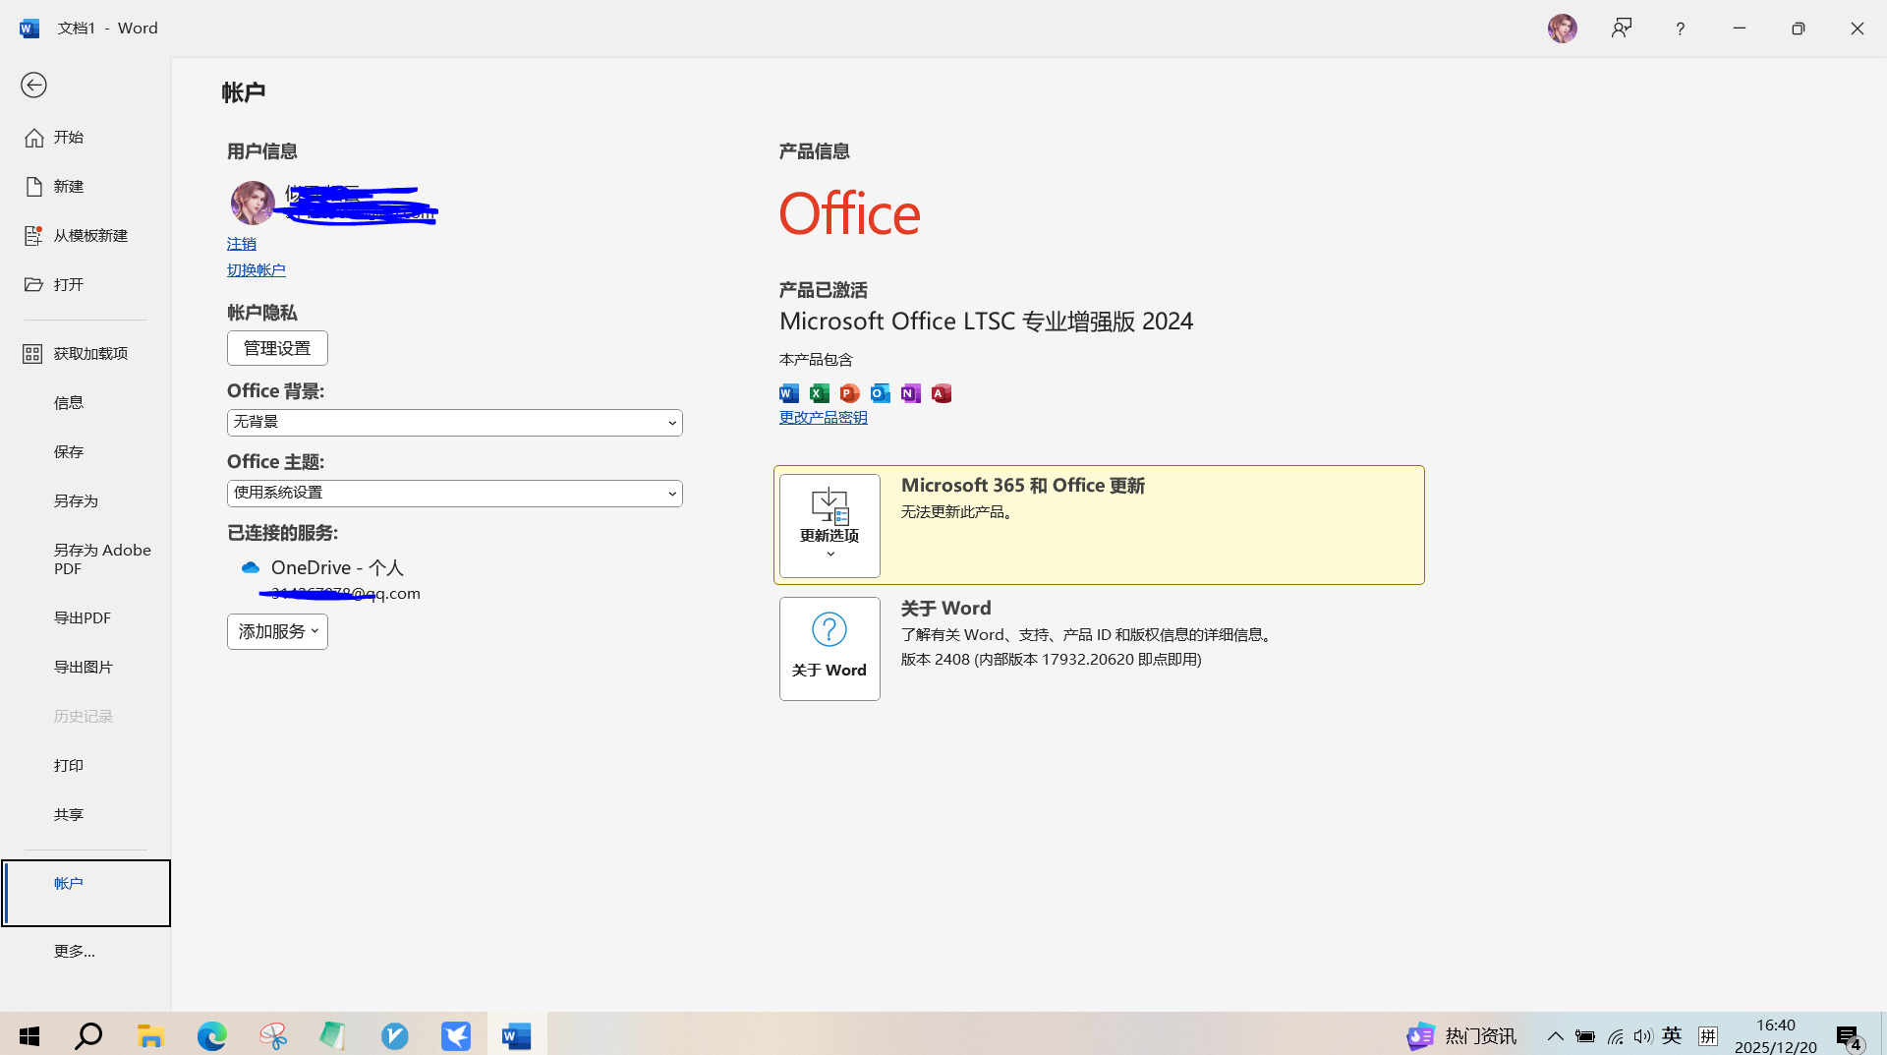Click the Word icon in product list
The width and height of the screenshot is (1887, 1055).
(789, 393)
